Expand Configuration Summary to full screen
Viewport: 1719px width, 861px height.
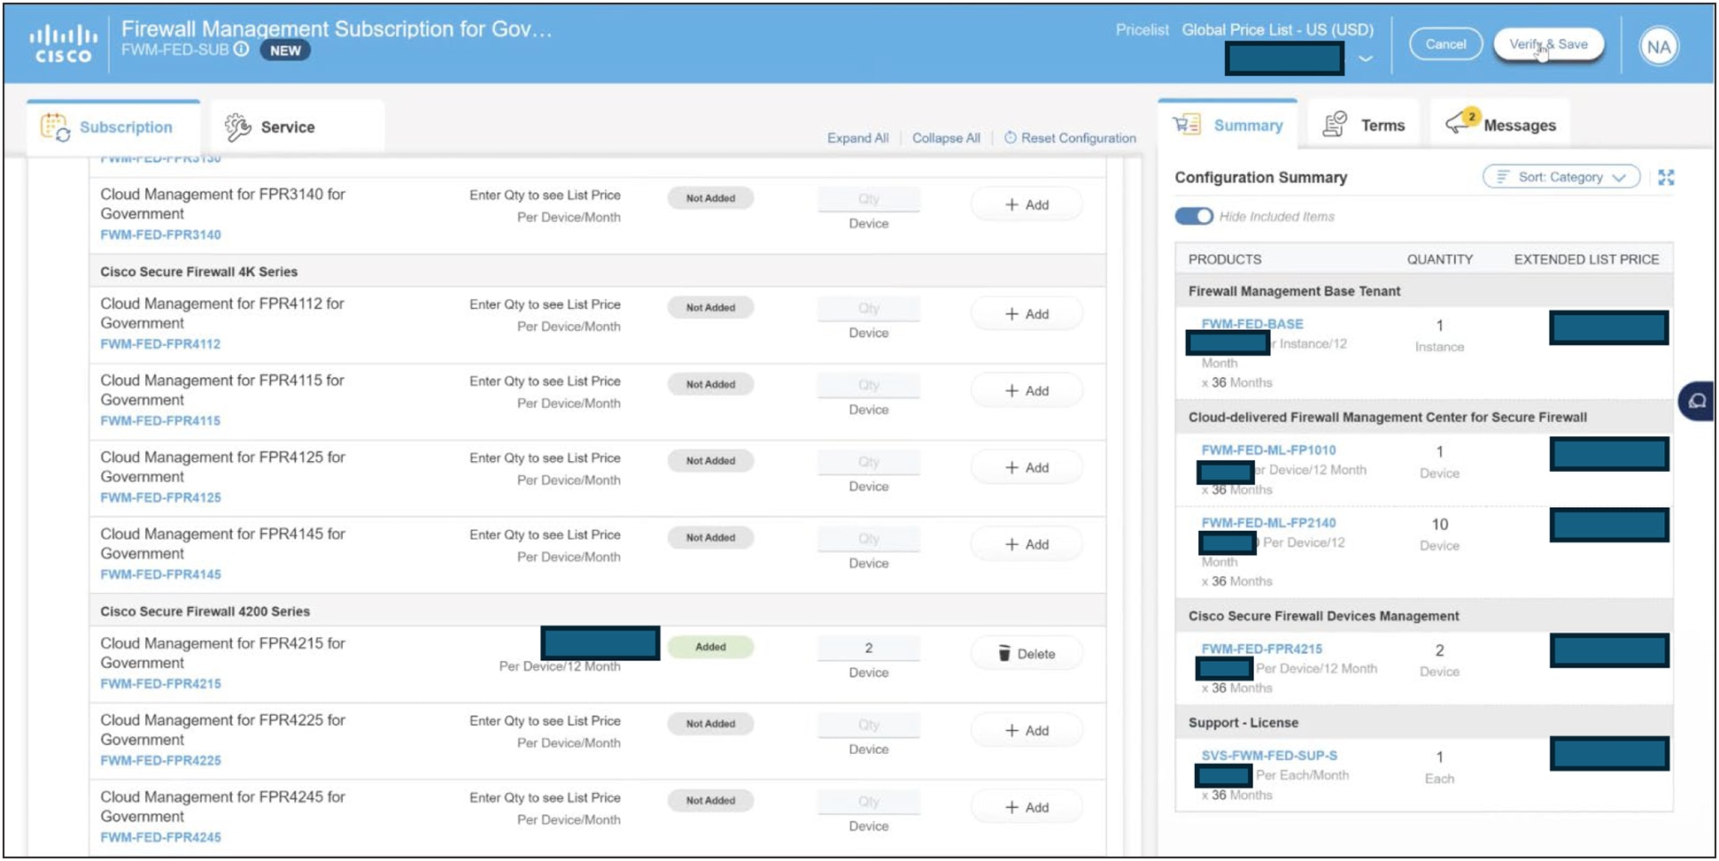point(1666,177)
